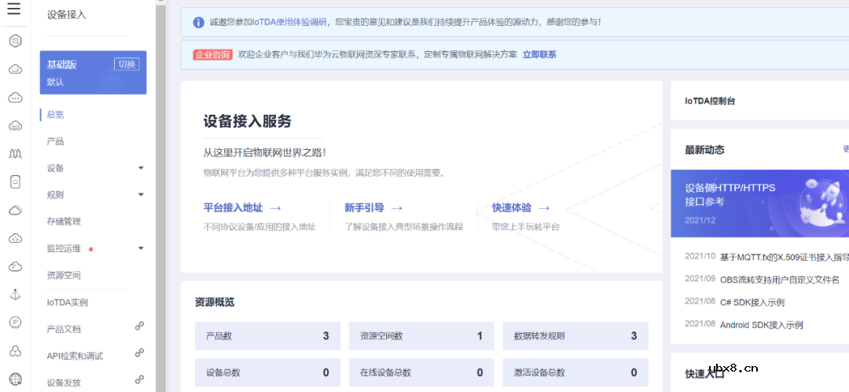Click the three-circles cluster icon
The height and width of the screenshot is (392, 849).
[16, 351]
